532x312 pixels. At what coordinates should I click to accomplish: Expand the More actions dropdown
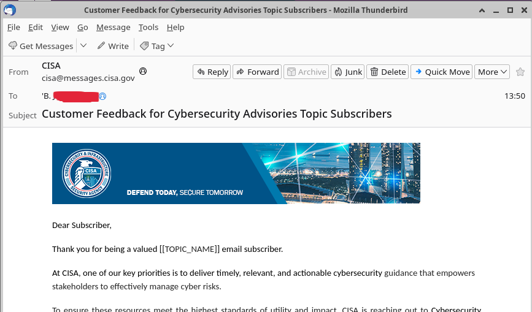493,72
